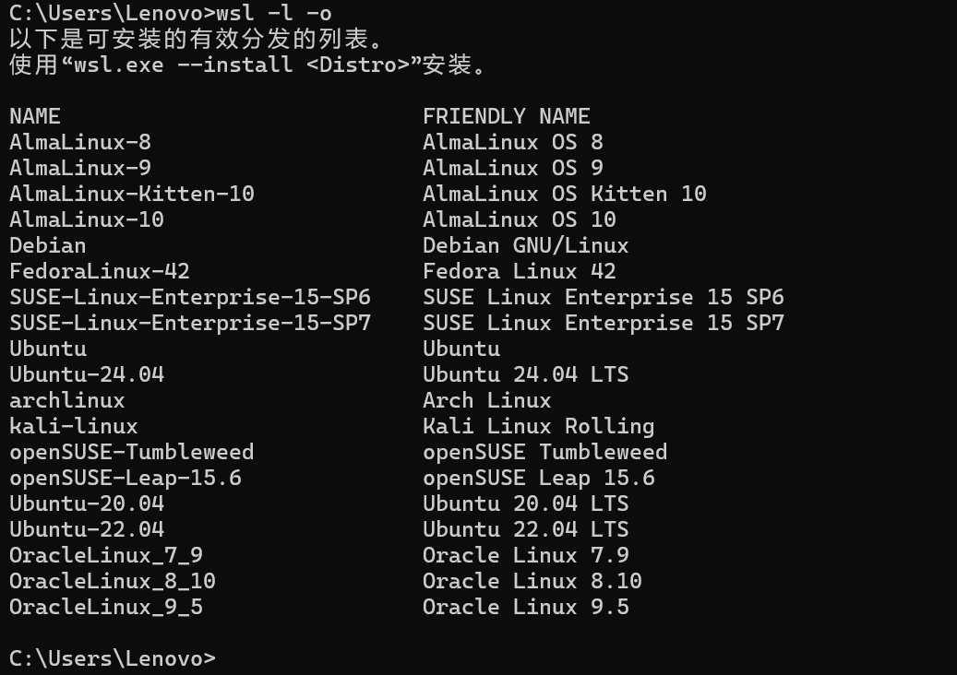957x675 pixels.
Task: Click the Ubuntu-22.04 distro name
Action: pyautogui.click(x=87, y=529)
